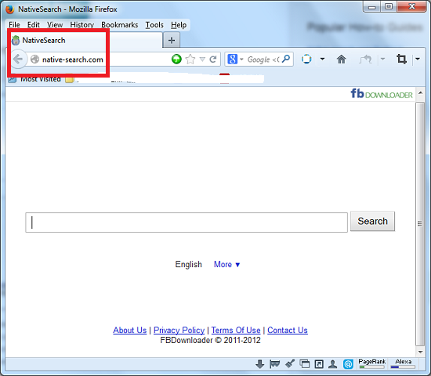The image size is (431, 376).
Task: Click the crop screenshot tool icon
Action: 401,59
